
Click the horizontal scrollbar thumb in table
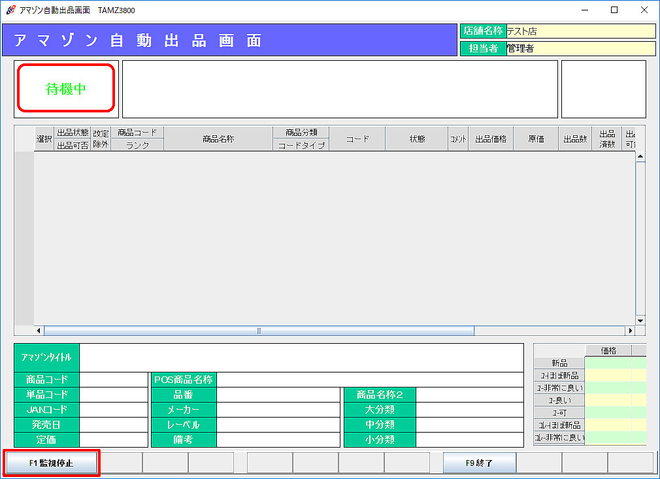pyautogui.click(x=259, y=331)
